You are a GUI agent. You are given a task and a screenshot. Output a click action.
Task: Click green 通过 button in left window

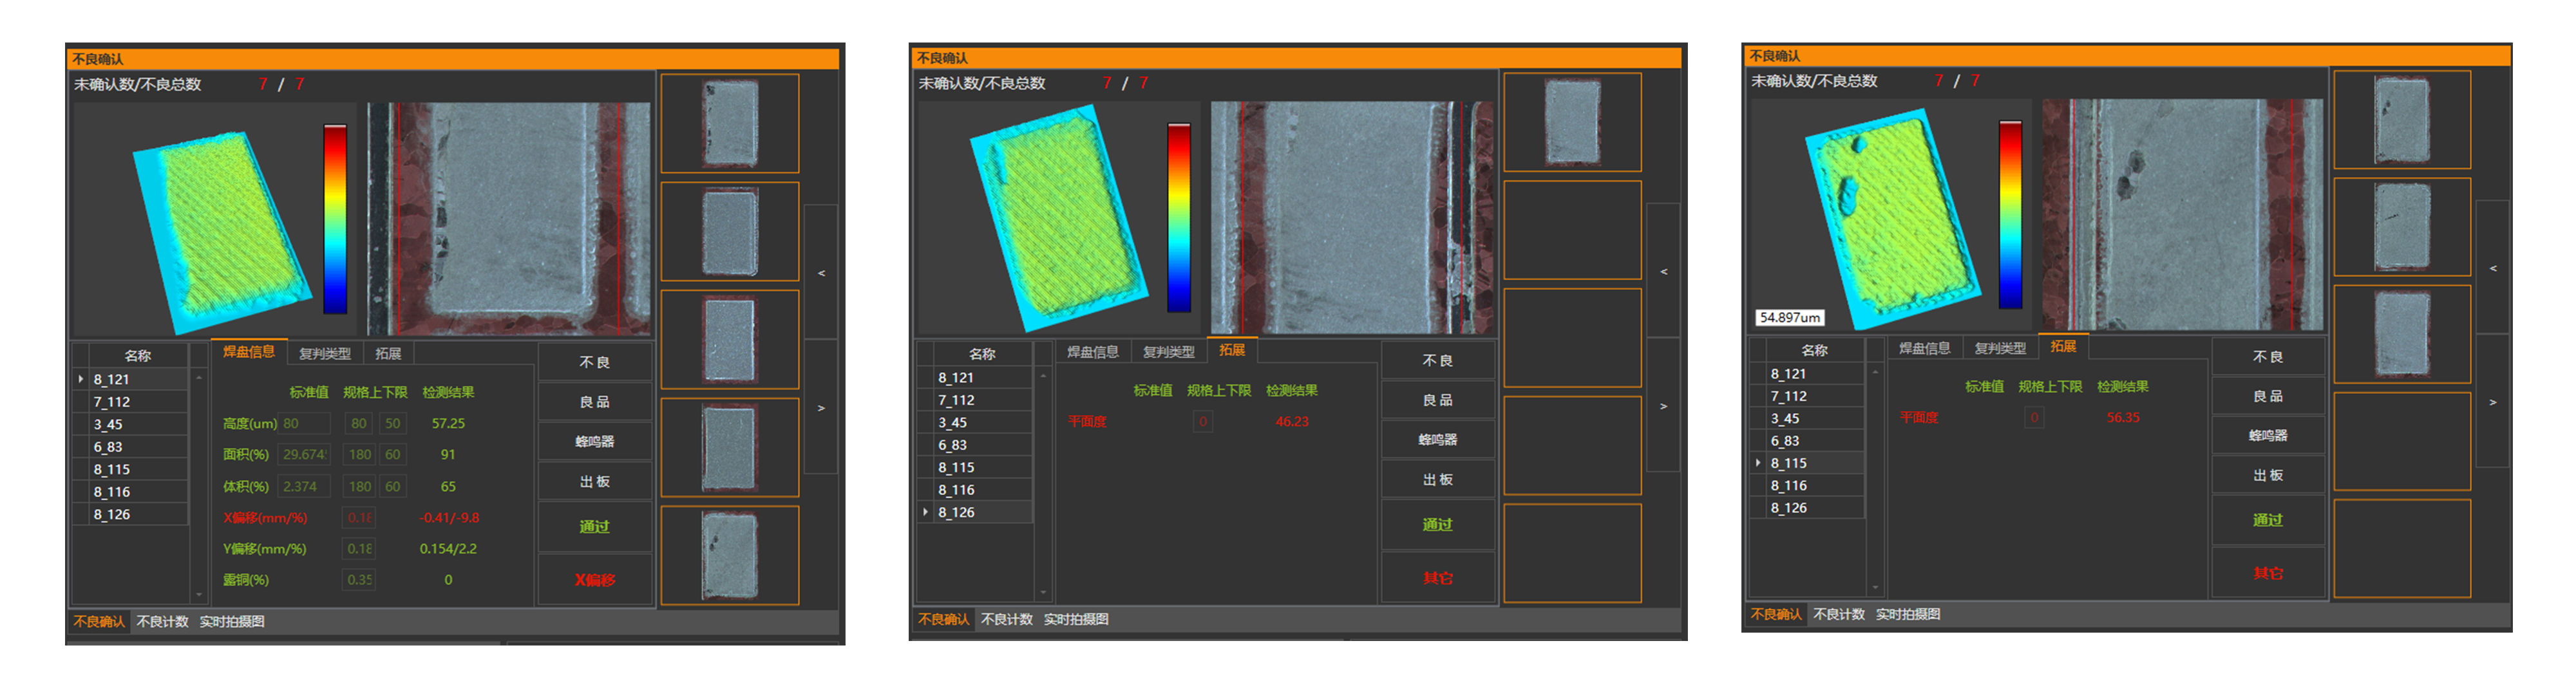(x=595, y=527)
